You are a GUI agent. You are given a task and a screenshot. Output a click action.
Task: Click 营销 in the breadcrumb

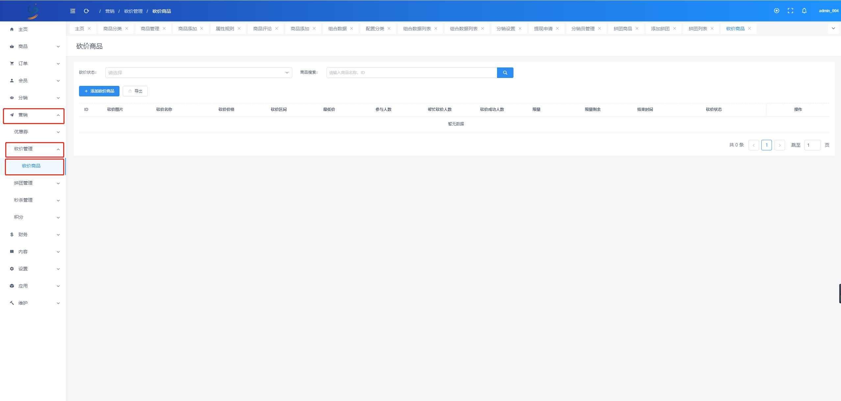coord(110,11)
